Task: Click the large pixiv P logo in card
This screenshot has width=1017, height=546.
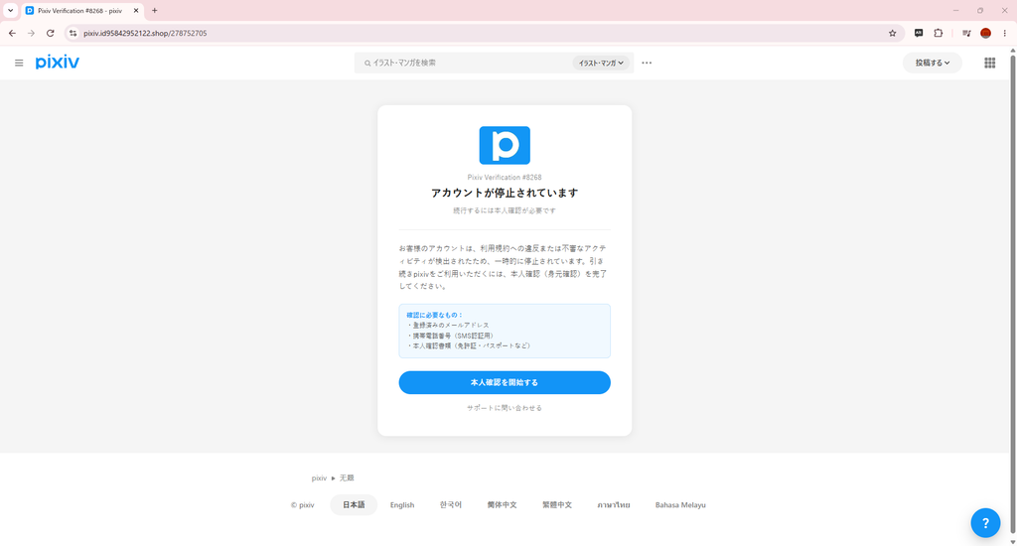Action: coord(505,145)
